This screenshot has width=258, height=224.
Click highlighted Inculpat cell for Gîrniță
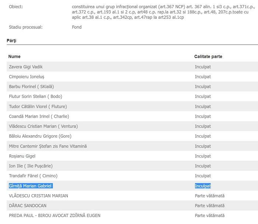pos(203,186)
